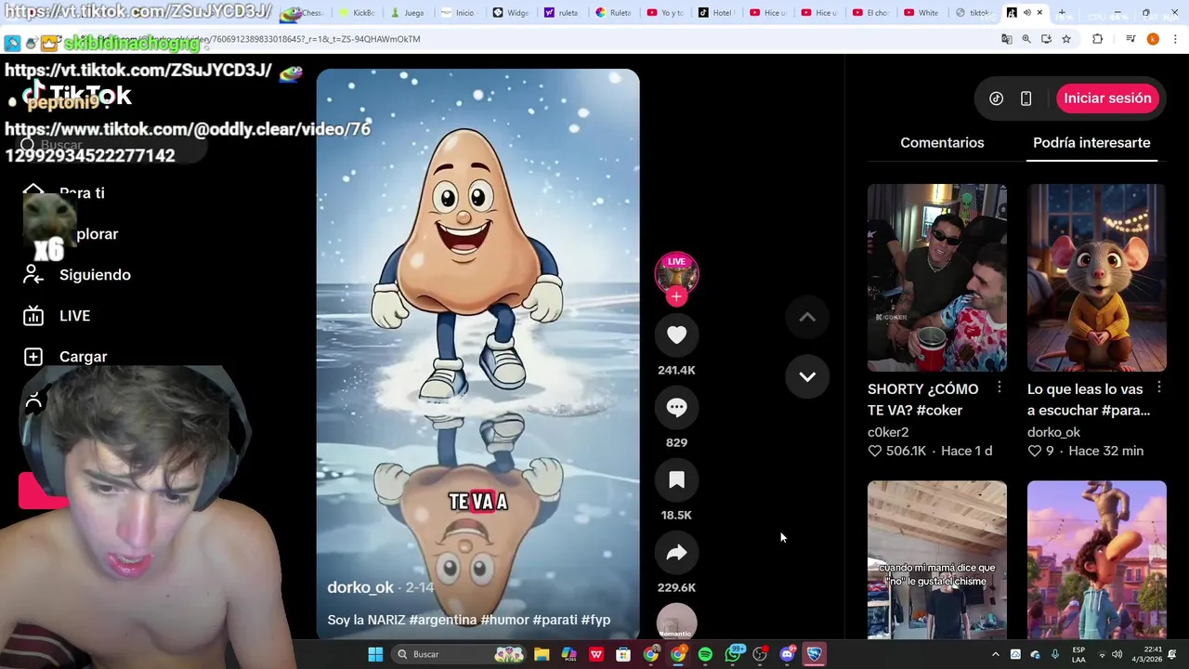Open more options for Lo que leas card
The height and width of the screenshot is (669, 1189).
click(x=1159, y=387)
